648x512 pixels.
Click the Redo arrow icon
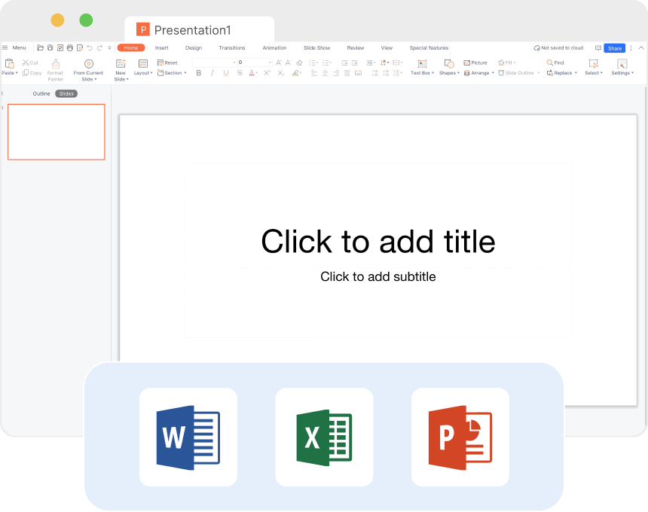tap(99, 48)
